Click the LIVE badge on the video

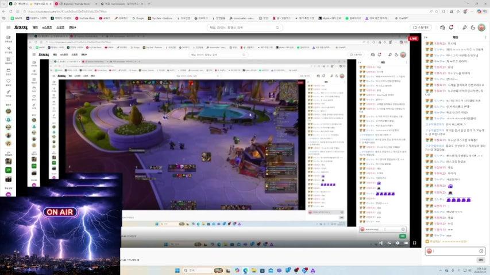tap(413, 38)
